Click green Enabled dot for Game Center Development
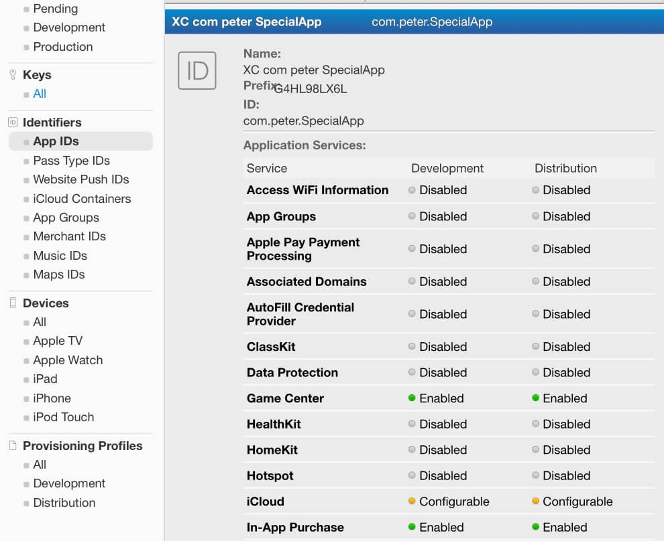This screenshot has width=664, height=541. (412, 398)
